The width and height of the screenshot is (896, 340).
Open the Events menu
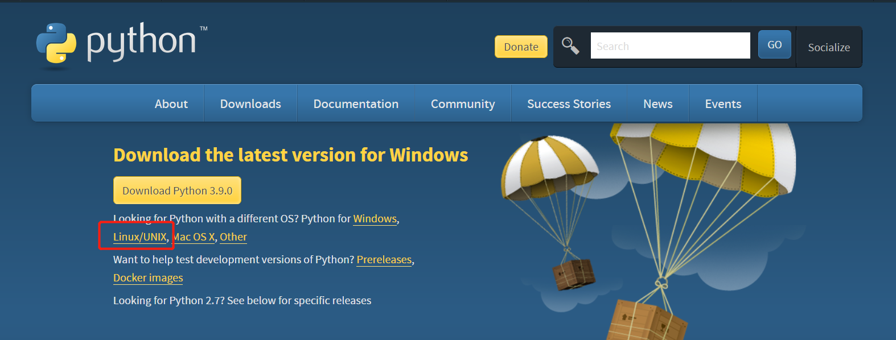[723, 103]
